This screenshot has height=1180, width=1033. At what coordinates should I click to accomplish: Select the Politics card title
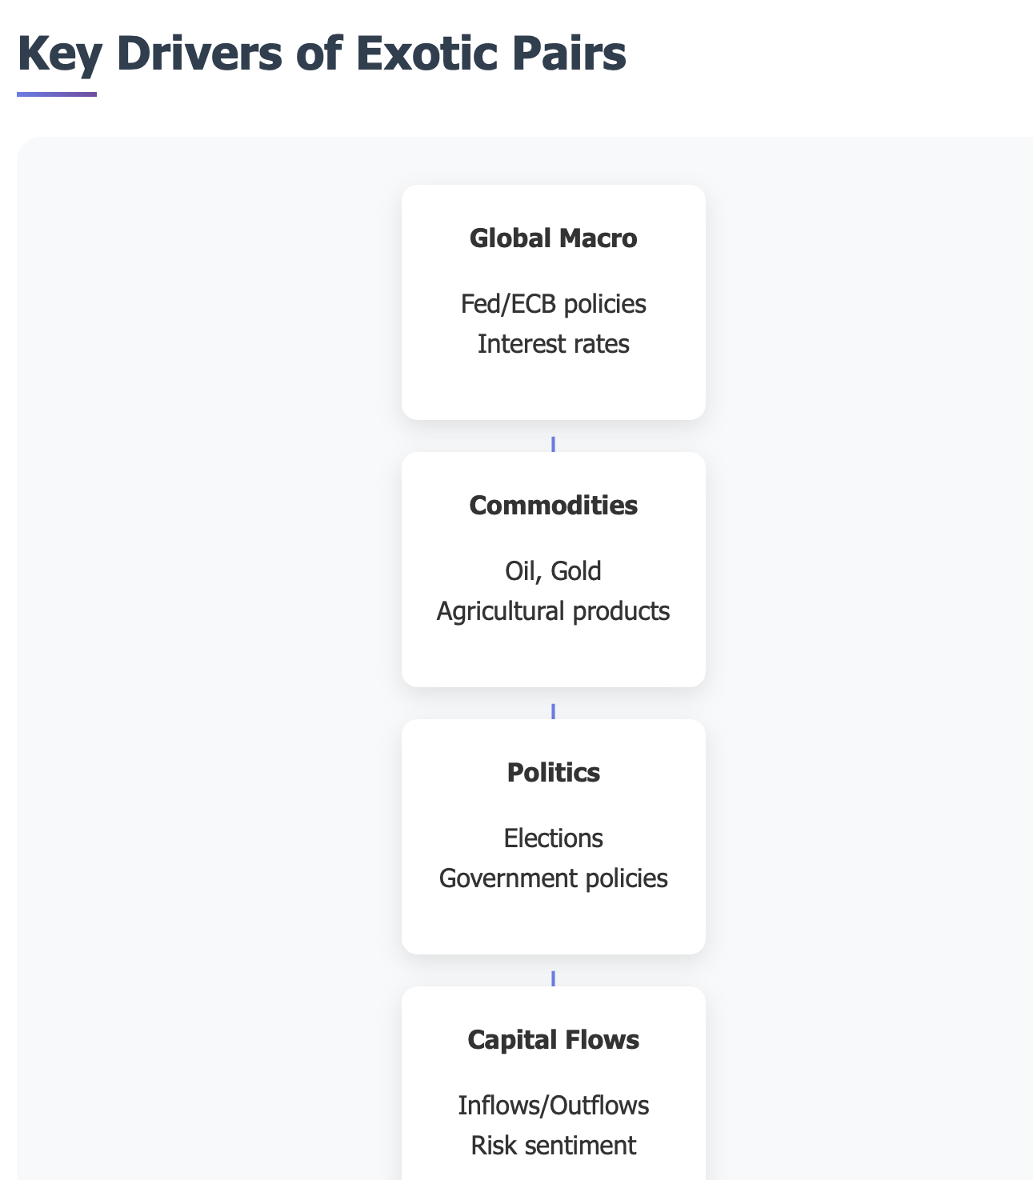pos(554,773)
